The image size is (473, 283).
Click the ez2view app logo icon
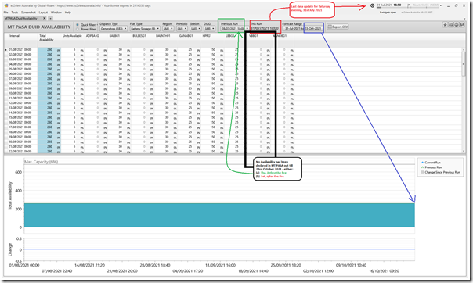coord(6,5)
